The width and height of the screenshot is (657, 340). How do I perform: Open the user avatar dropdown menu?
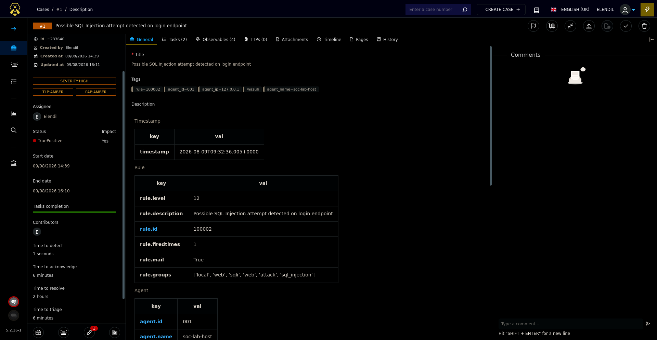pos(628,10)
